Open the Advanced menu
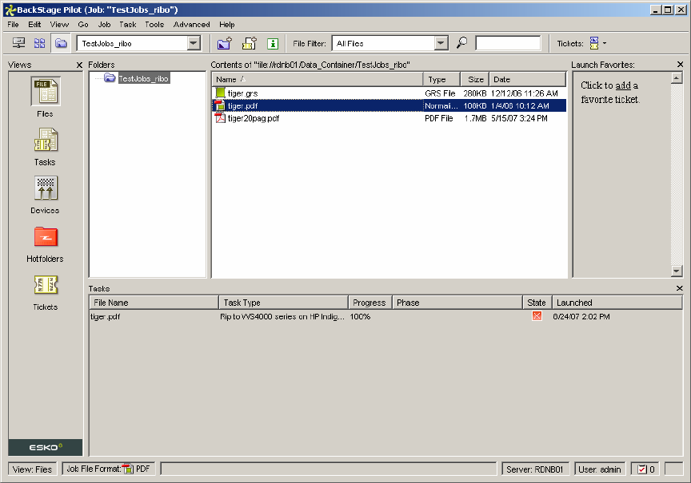The width and height of the screenshot is (691, 483). pos(192,25)
